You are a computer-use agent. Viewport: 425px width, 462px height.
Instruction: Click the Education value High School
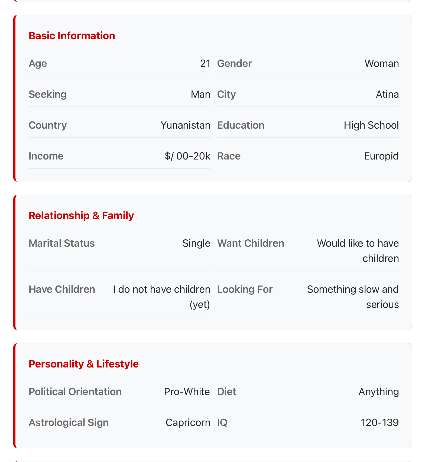coord(371,125)
